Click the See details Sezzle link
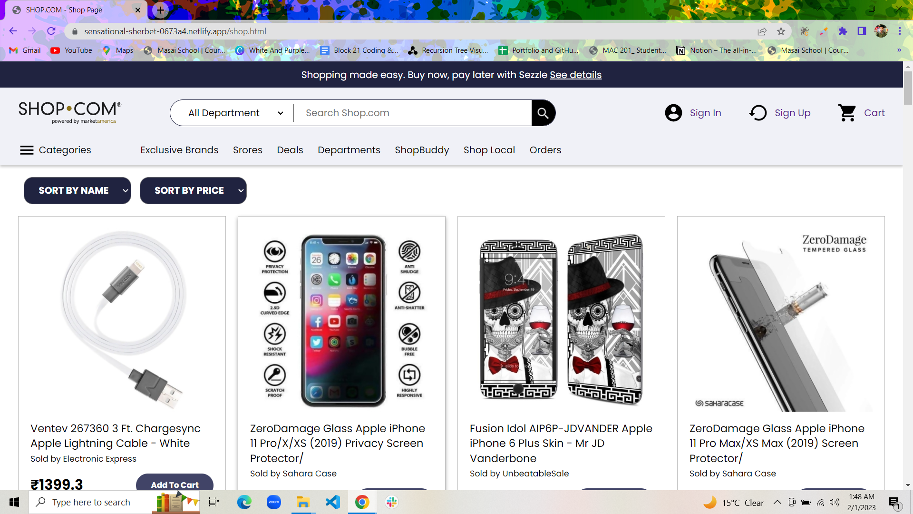Screen dimensions: 913x514 575,75
